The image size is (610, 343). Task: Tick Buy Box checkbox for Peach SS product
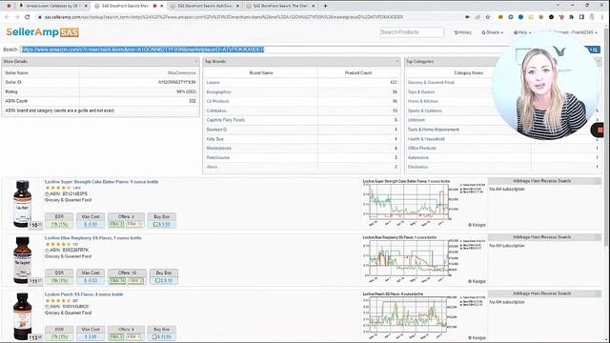click(x=154, y=336)
